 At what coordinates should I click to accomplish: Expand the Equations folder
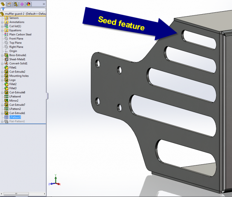pos(2,30)
